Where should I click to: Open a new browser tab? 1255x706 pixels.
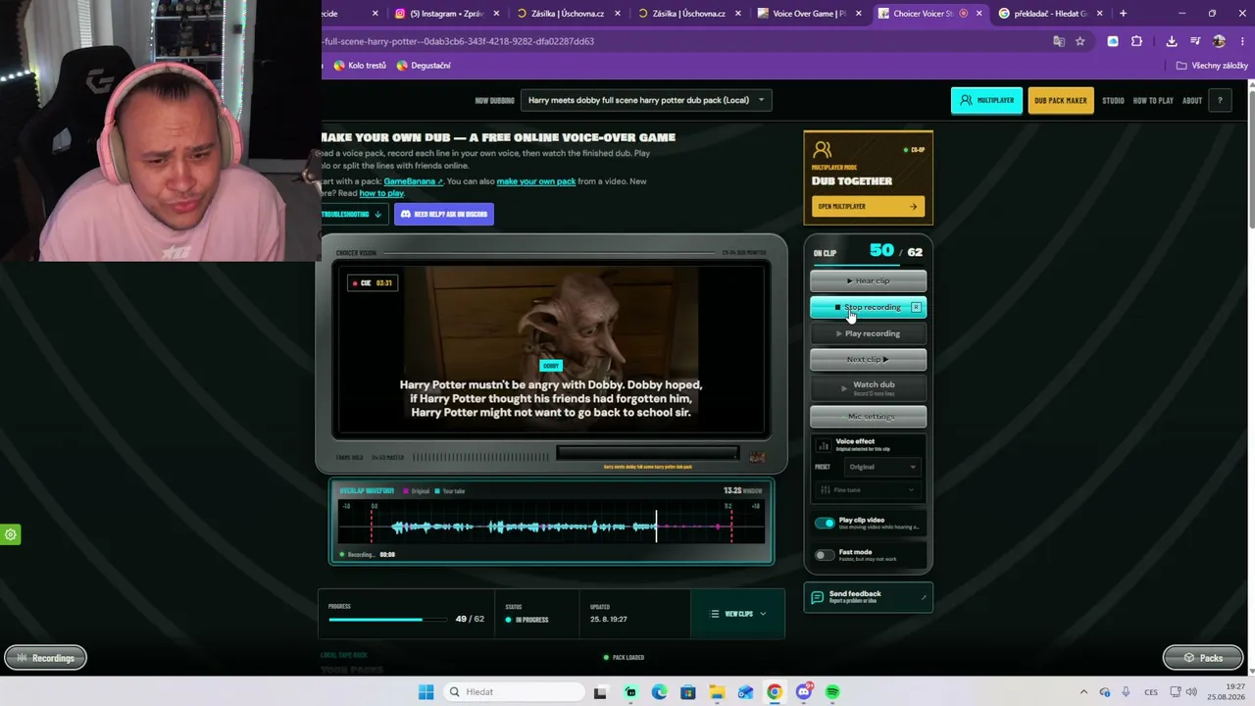[1123, 14]
